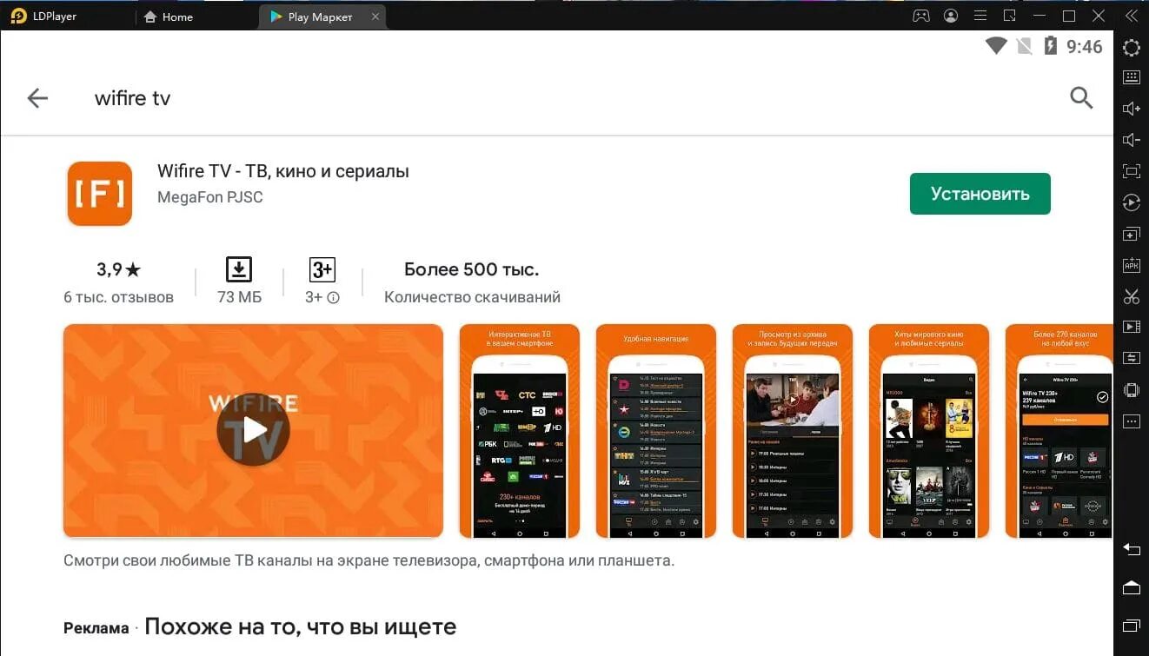The image size is (1149, 656).
Task: Click the app title Wifire TV
Action: pyautogui.click(x=283, y=171)
